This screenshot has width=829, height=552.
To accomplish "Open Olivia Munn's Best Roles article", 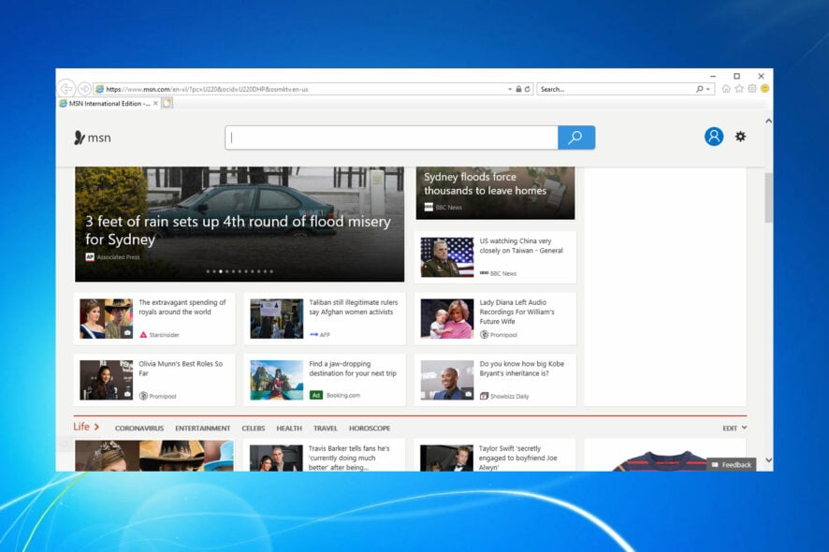I will click(181, 369).
